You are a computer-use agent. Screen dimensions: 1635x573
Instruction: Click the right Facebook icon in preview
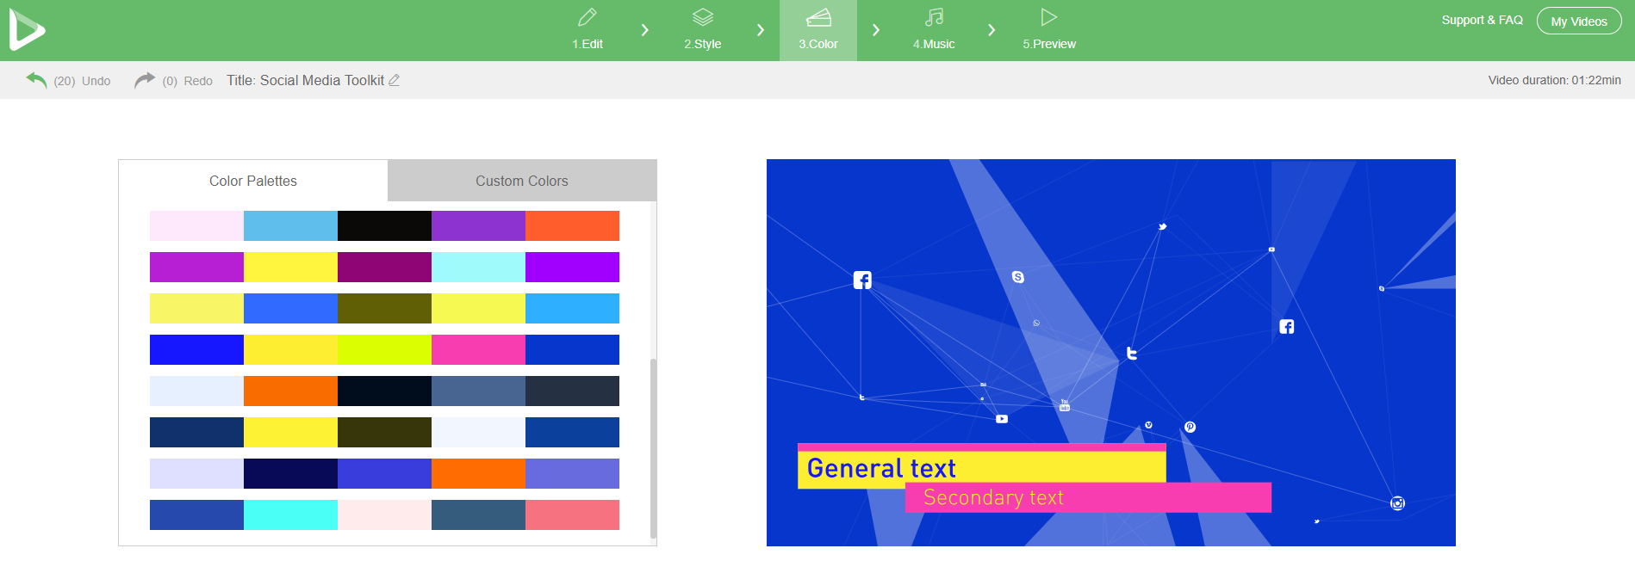pyautogui.click(x=1287, y=326)
